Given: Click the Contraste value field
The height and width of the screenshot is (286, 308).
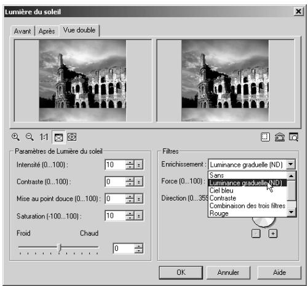Looking at the screenshot, I should point(115,181).
